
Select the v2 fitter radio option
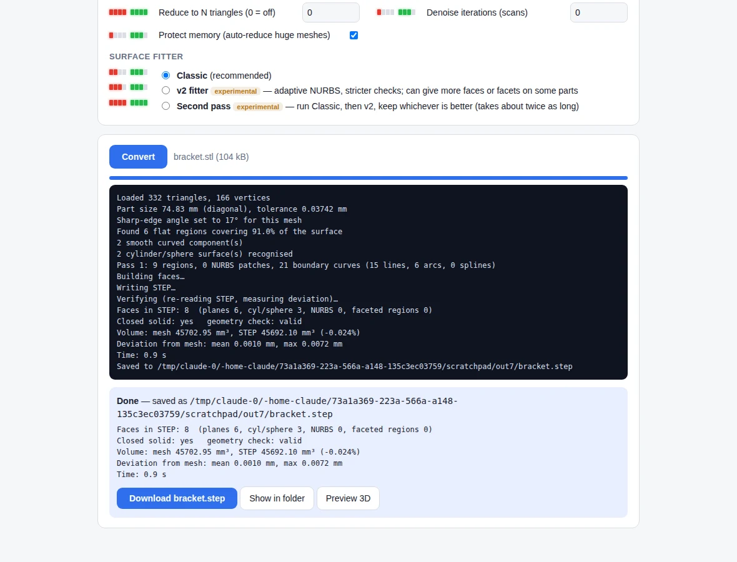(166, 90)
